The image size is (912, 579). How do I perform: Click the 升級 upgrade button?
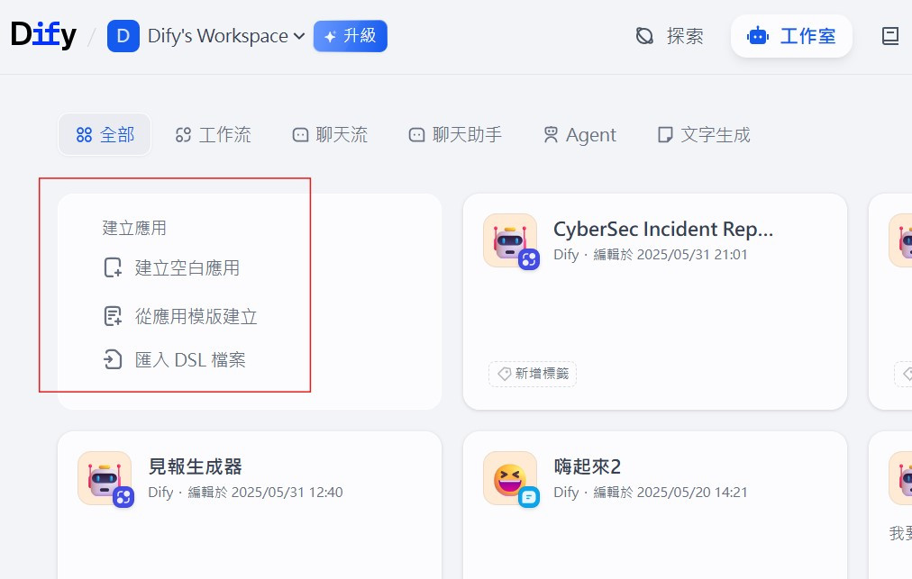pyautogui.click(x=351, y=36)
